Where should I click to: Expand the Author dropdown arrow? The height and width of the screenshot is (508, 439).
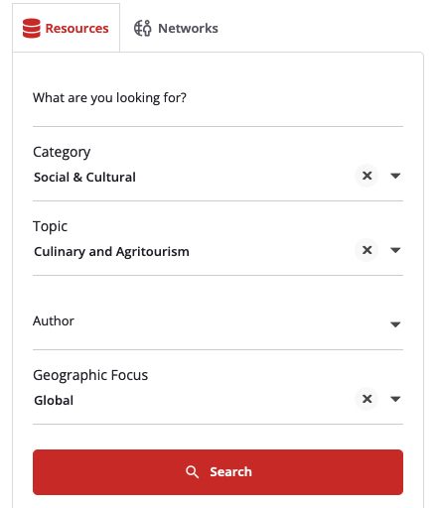[x=395, y=324]
